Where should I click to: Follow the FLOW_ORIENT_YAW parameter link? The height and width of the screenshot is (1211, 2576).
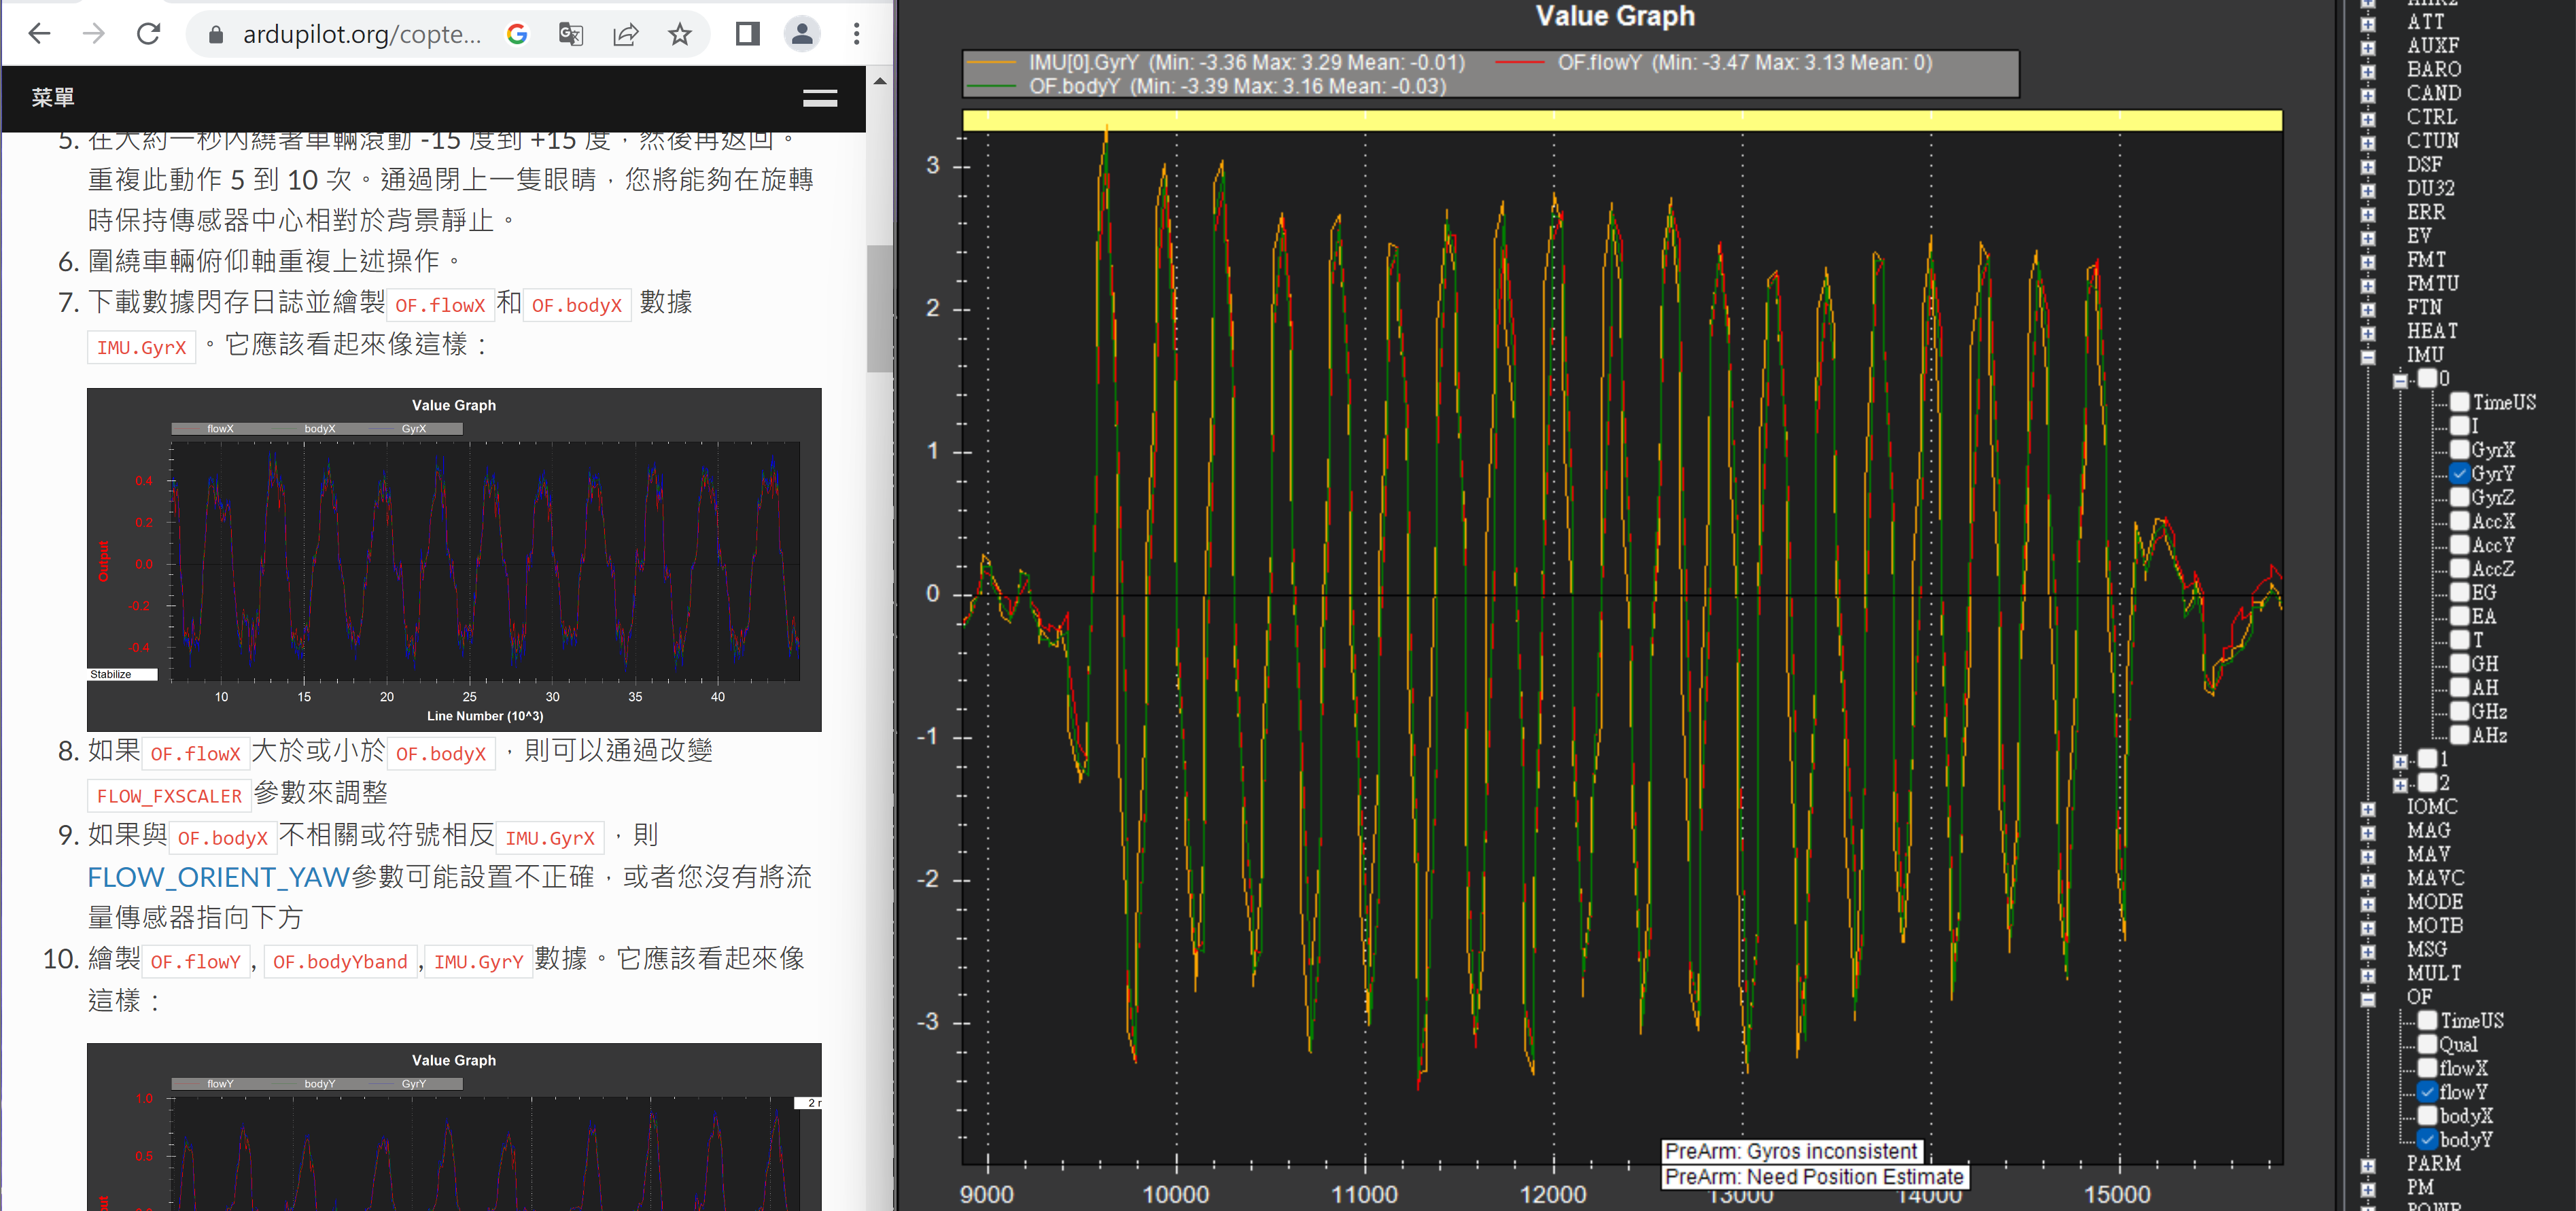click(x=217, y=877)
